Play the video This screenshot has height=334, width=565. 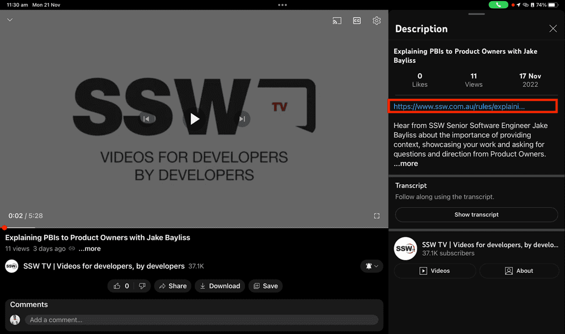(194, 118)
